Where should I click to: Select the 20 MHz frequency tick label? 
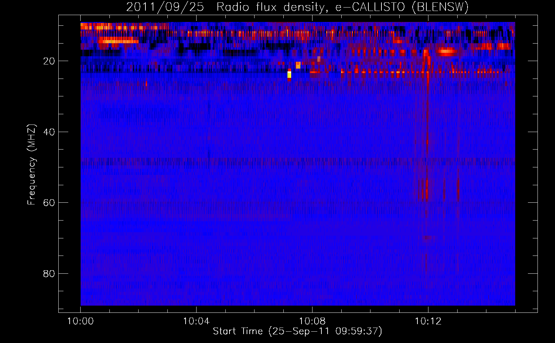tap(49, 61)
